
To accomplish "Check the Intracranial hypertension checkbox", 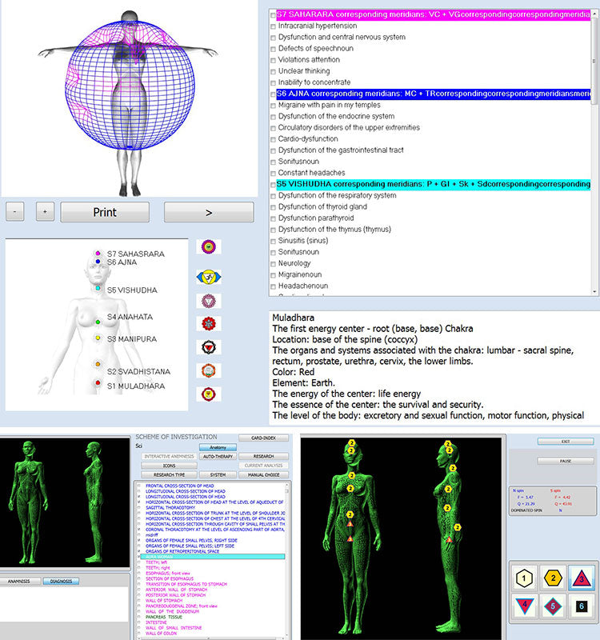I will coord(274,26).
